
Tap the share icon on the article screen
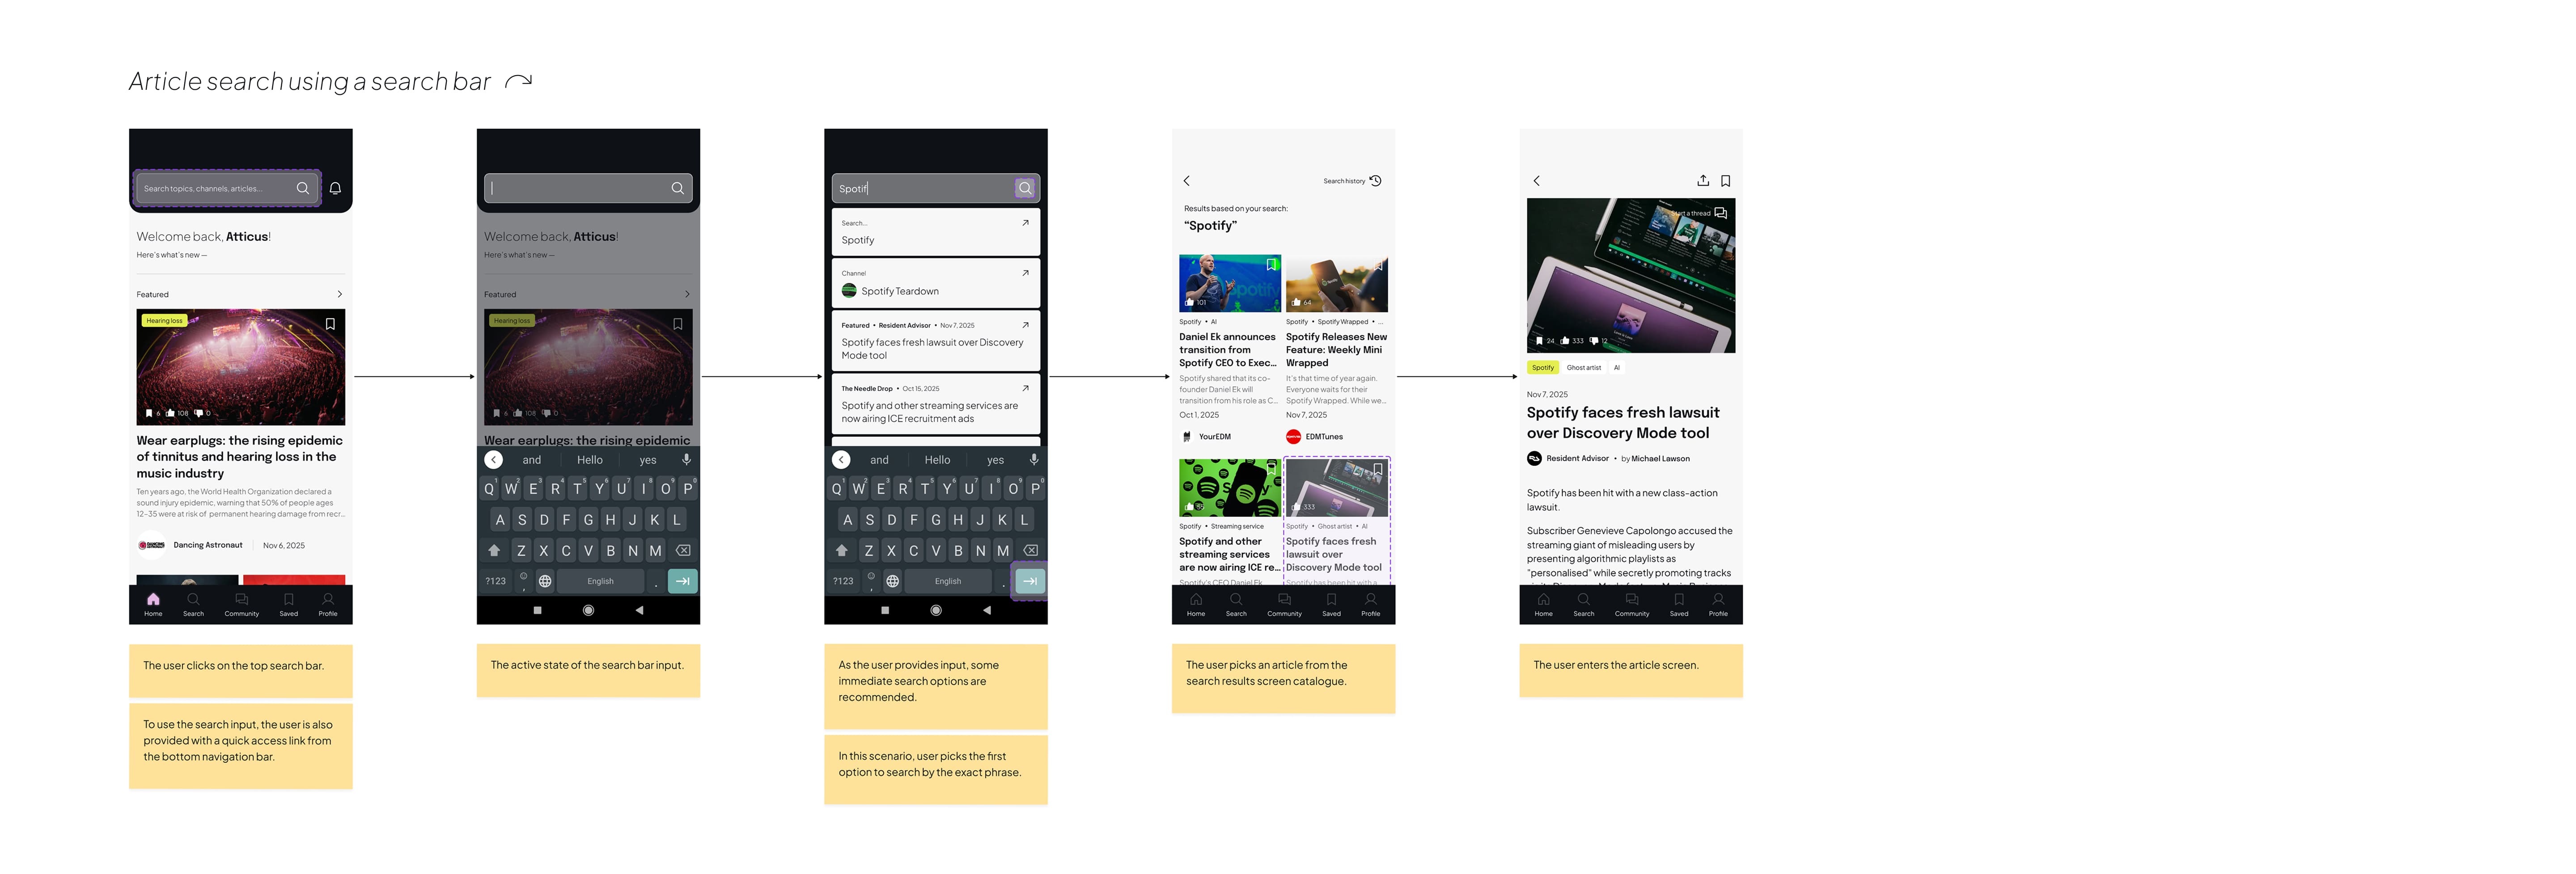click(x=1704, y=181)
